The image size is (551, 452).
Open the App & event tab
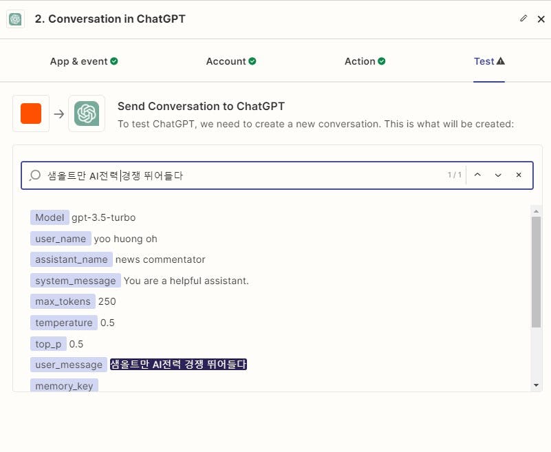click(84, 61)
